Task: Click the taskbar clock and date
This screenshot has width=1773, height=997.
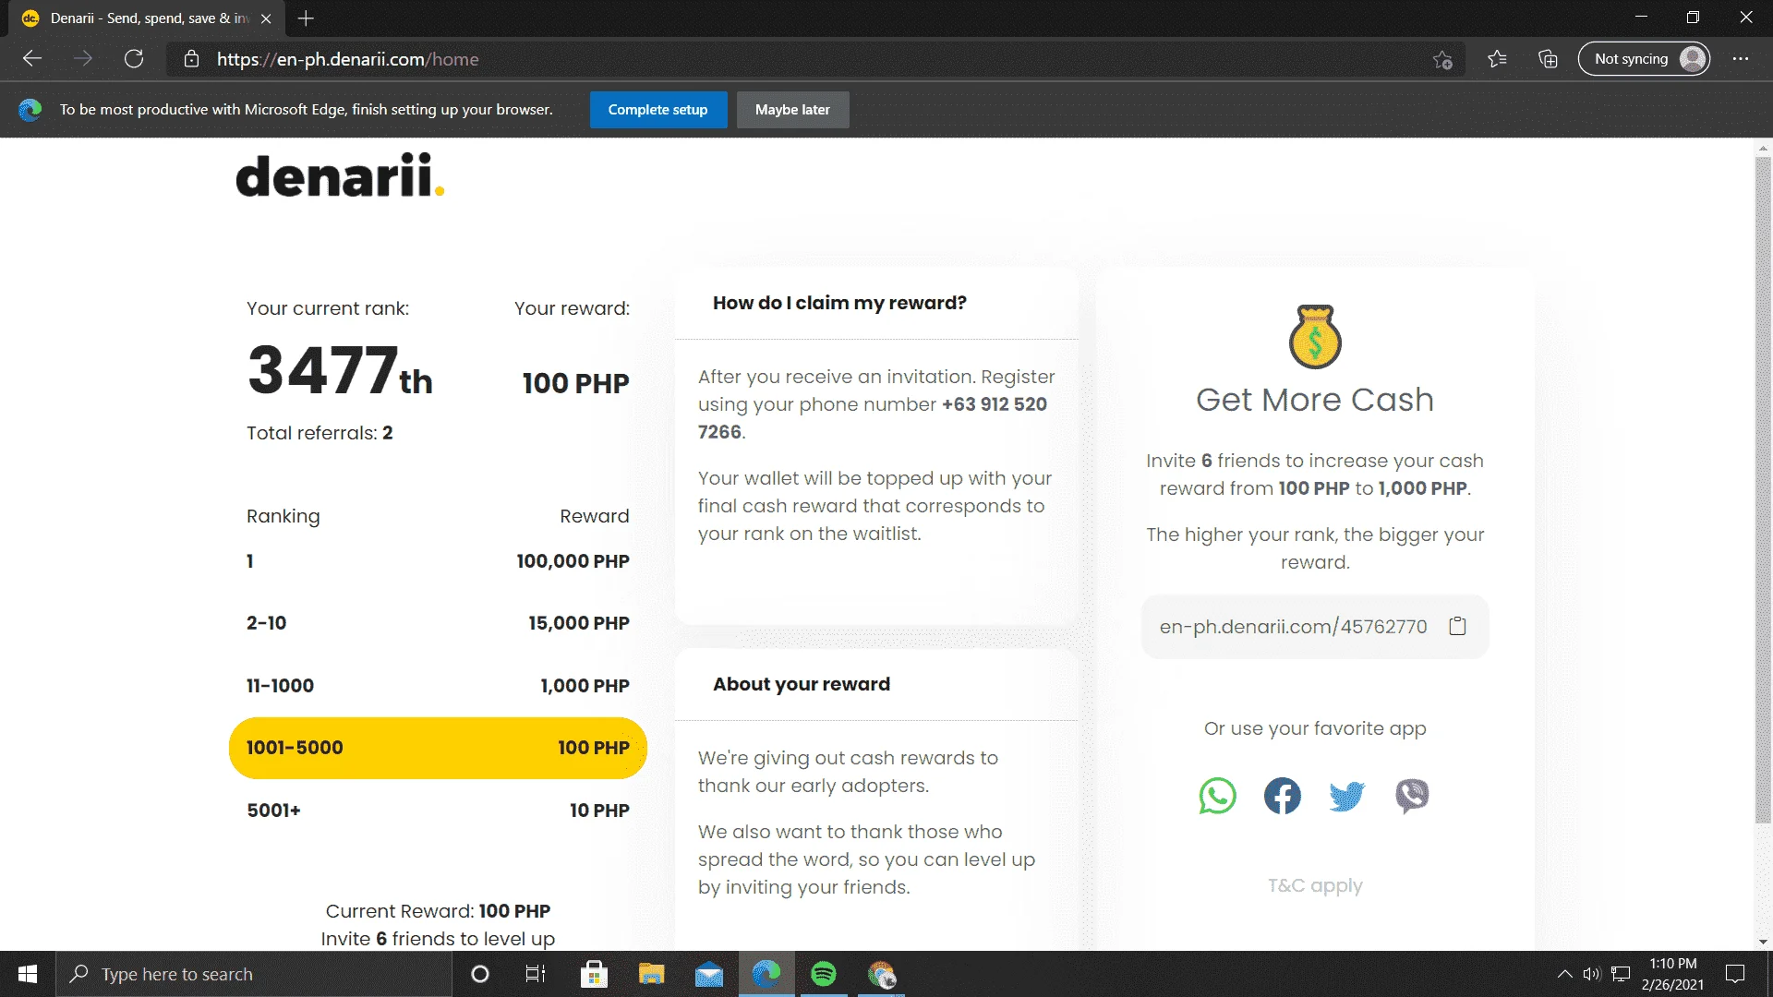Action: click(1672, 974)
